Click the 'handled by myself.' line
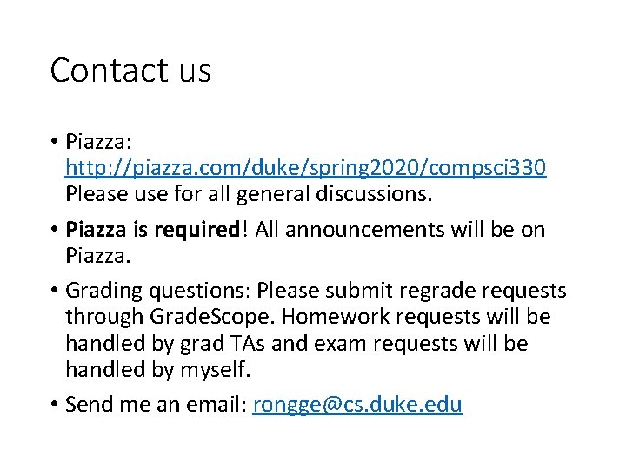This screenshot has height=470, width=626. click(x=157, y=369)
